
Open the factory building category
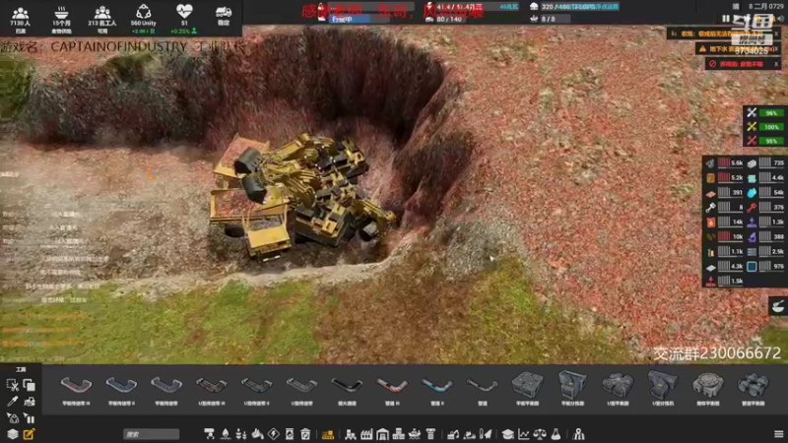(x=366, y=434)
